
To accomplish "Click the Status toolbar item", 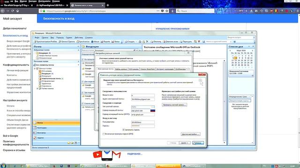I will pos(116,42).
